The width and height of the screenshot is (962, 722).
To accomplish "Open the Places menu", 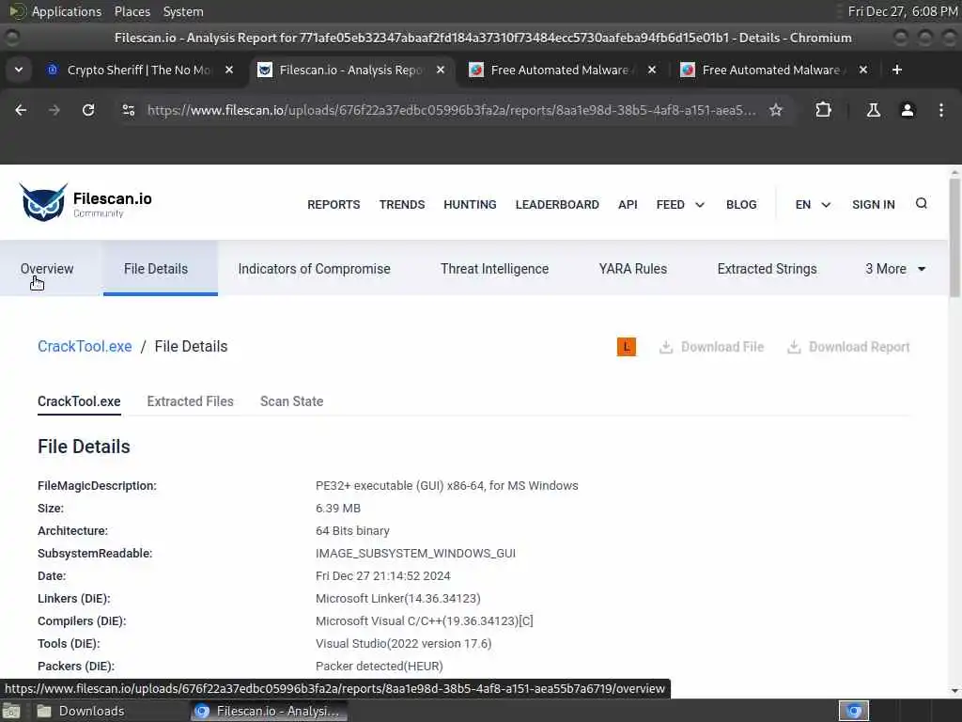I will coord(132,11).
